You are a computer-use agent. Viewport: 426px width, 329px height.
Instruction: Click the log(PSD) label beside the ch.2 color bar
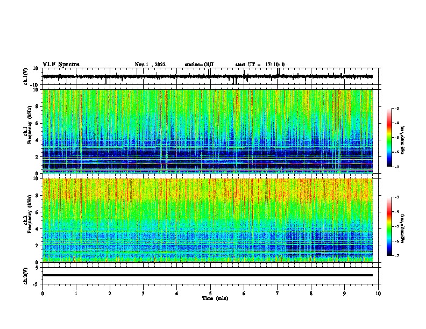[402, 229]
